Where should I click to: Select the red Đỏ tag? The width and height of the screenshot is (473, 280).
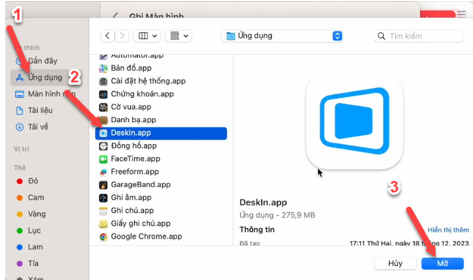click(x=28, y=181)
